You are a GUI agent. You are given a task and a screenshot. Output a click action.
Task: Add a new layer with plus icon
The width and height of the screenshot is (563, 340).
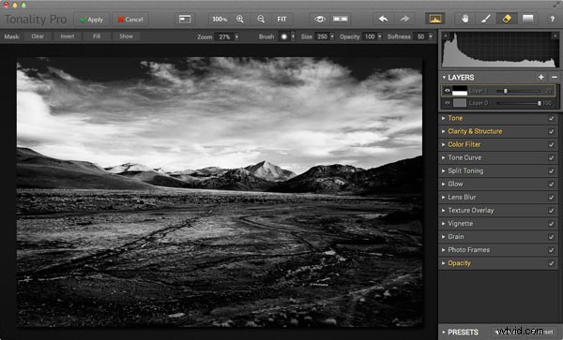tap(541, 77)
